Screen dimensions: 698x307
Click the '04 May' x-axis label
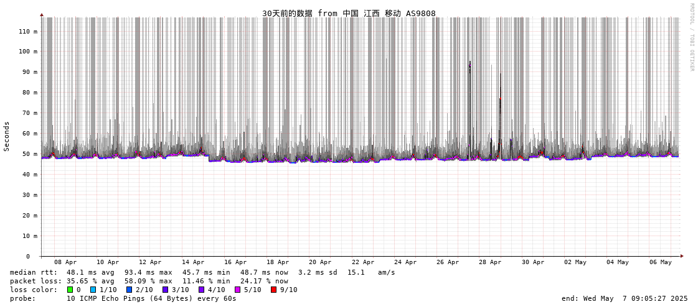point(618,263)
